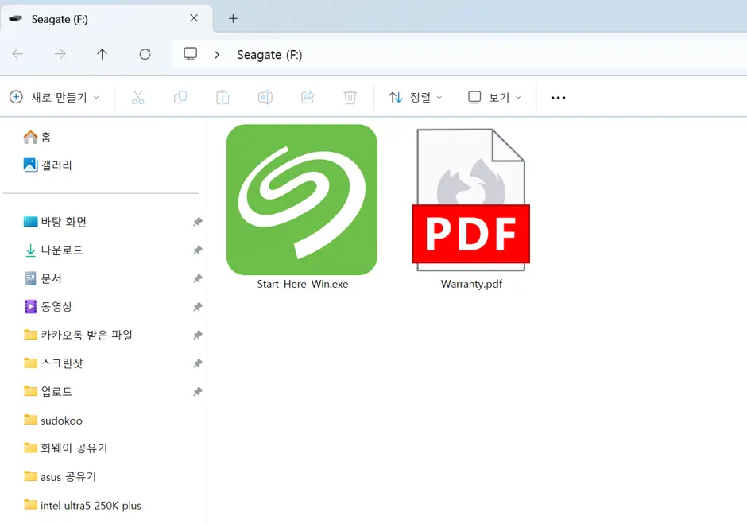Expand the chevron after the PC icon
The height and width of the screenshot is (524, 747).
[x=217, y=55]
